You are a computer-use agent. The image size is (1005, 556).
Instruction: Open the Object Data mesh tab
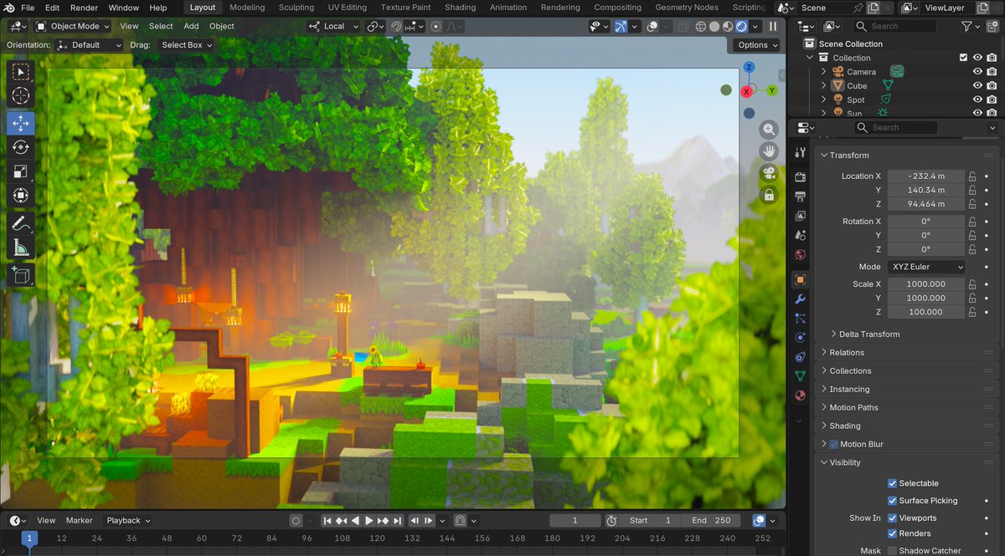click(800, 376)
